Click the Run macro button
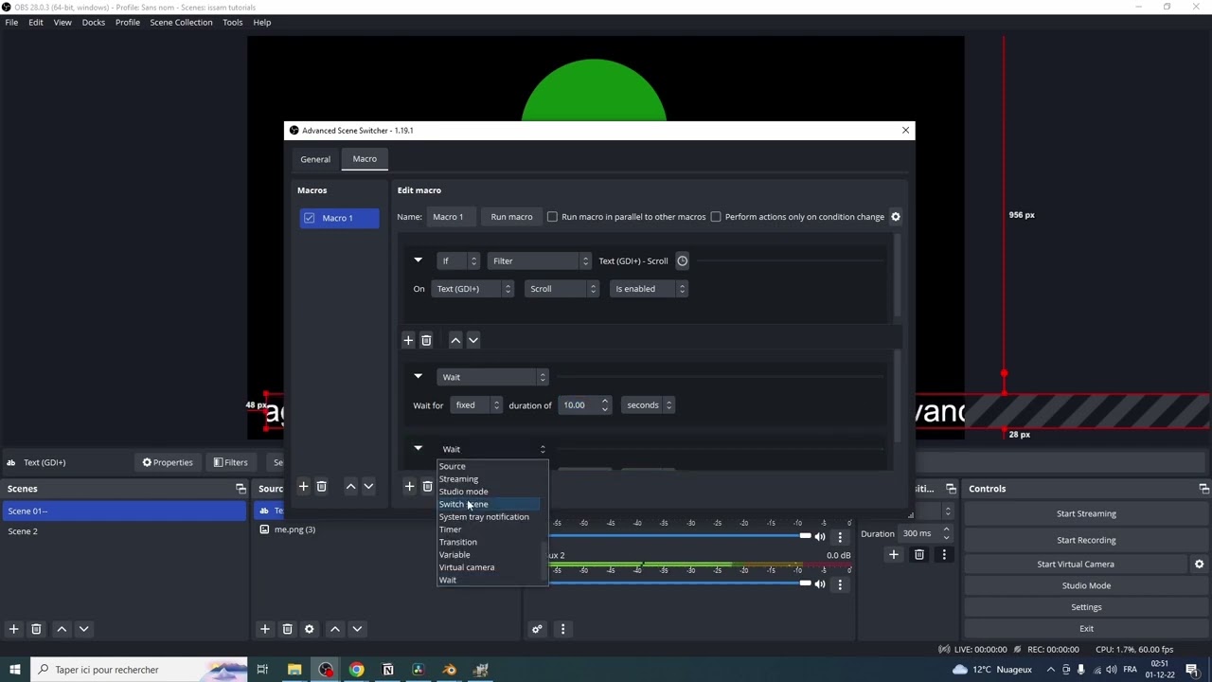The width and height of the screenshot is (1212, 682). (511, 217)
